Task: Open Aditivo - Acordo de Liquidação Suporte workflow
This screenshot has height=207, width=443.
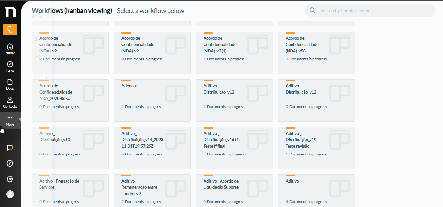Action: 234,191
